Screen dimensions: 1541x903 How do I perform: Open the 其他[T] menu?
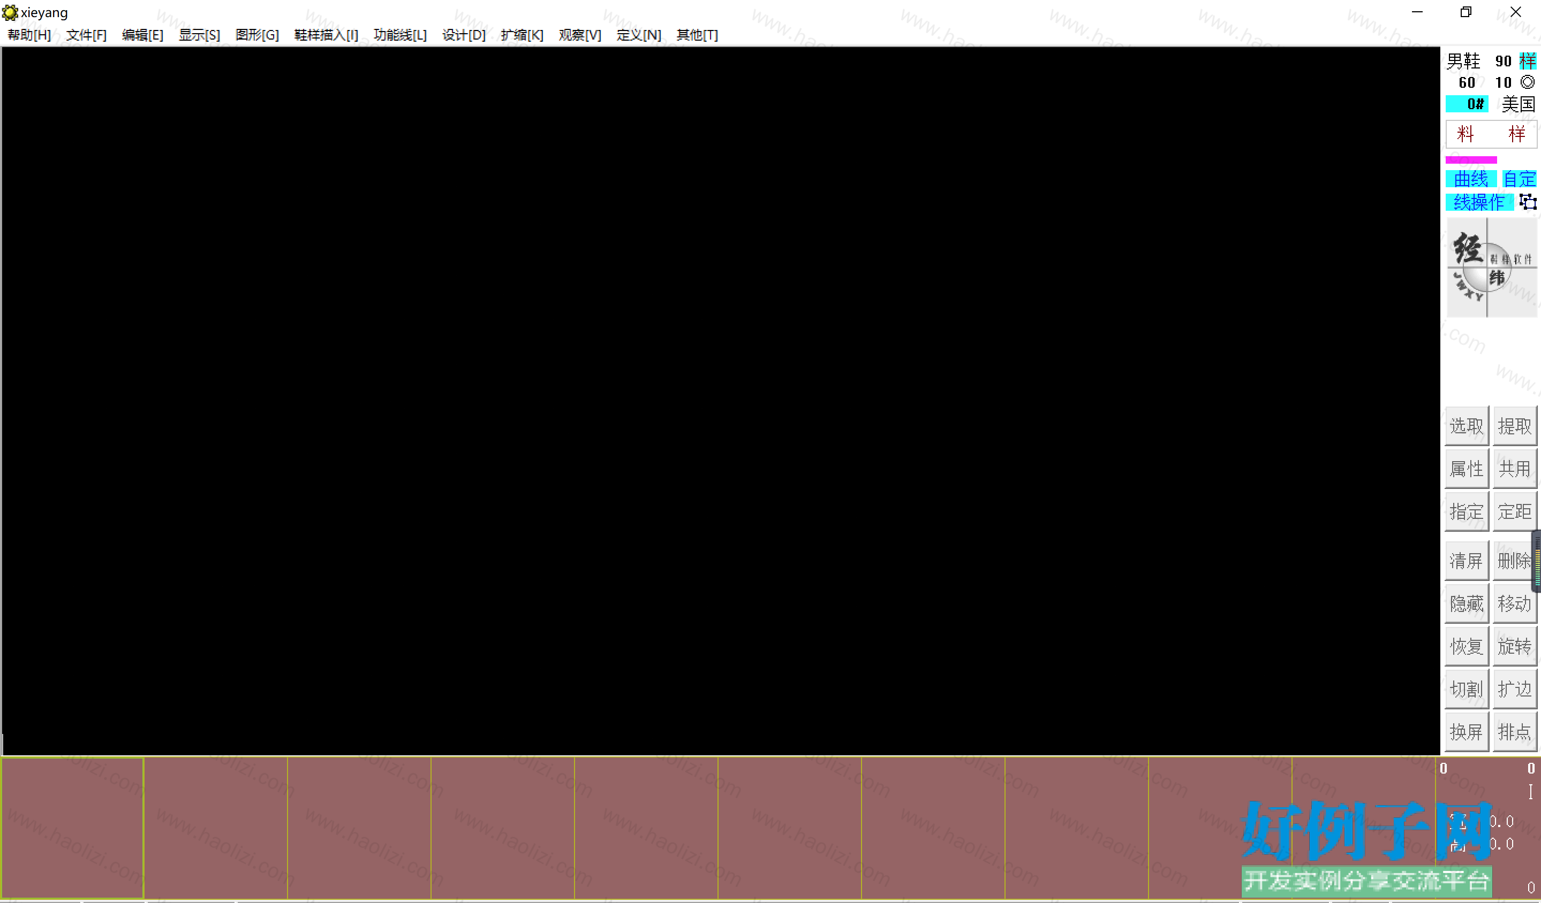[x=697, y=35]
